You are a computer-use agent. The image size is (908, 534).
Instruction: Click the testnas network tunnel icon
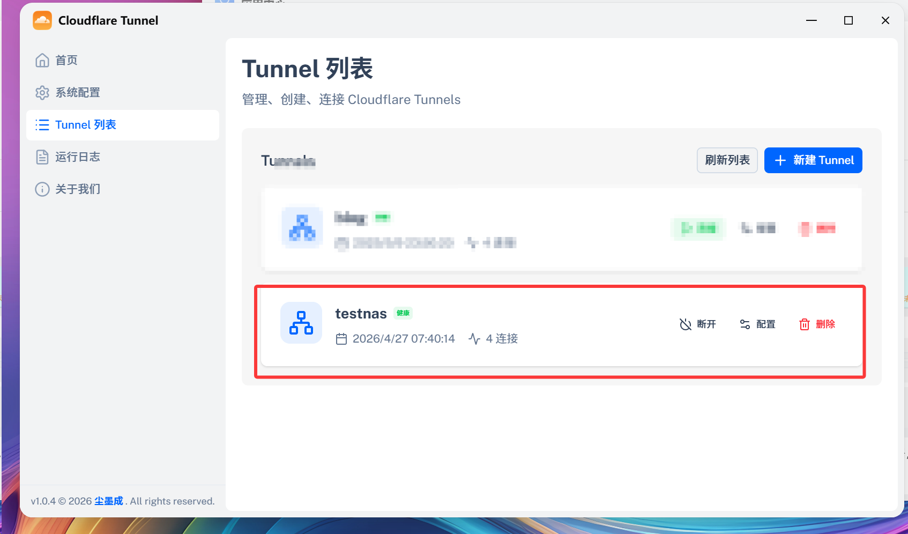301,323
